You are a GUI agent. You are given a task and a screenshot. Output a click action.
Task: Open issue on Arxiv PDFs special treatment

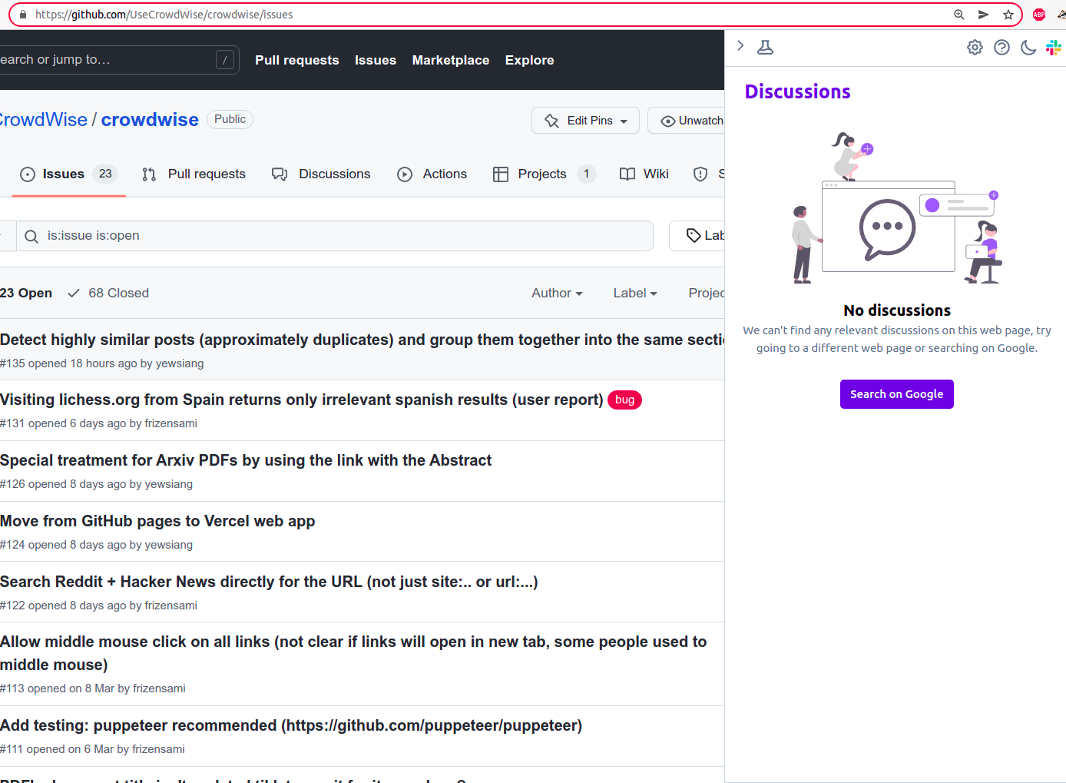[x=246, y=460]
